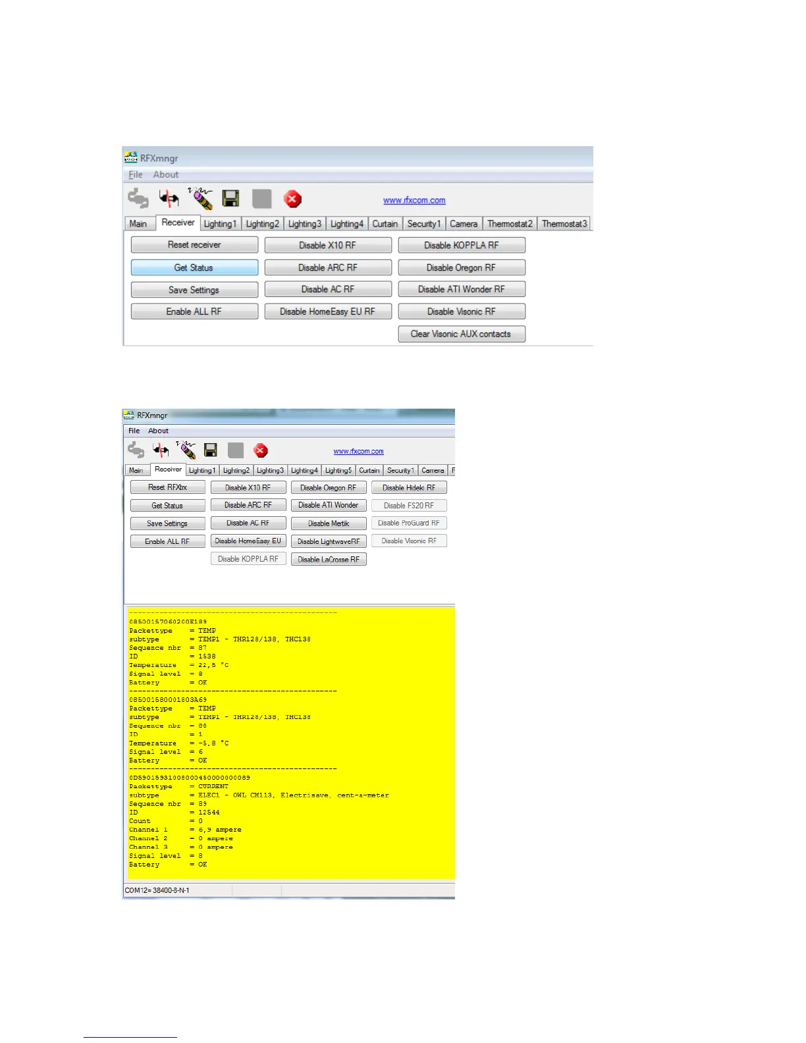This screenshot has width=806, height=1043.
Task: Click Get Status in lower RFXmngr window
Action: (x=167, y=506)
